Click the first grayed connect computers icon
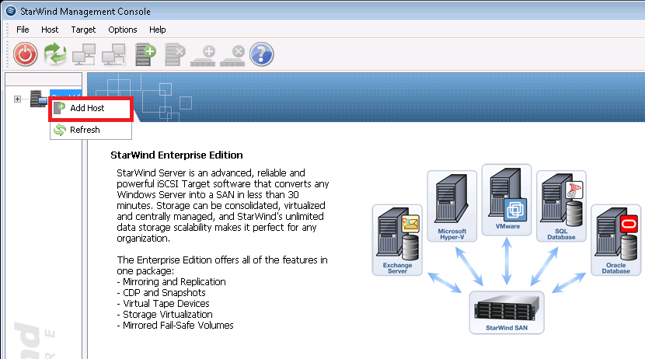Screen dimensions: 645x359 click(84, 54)
